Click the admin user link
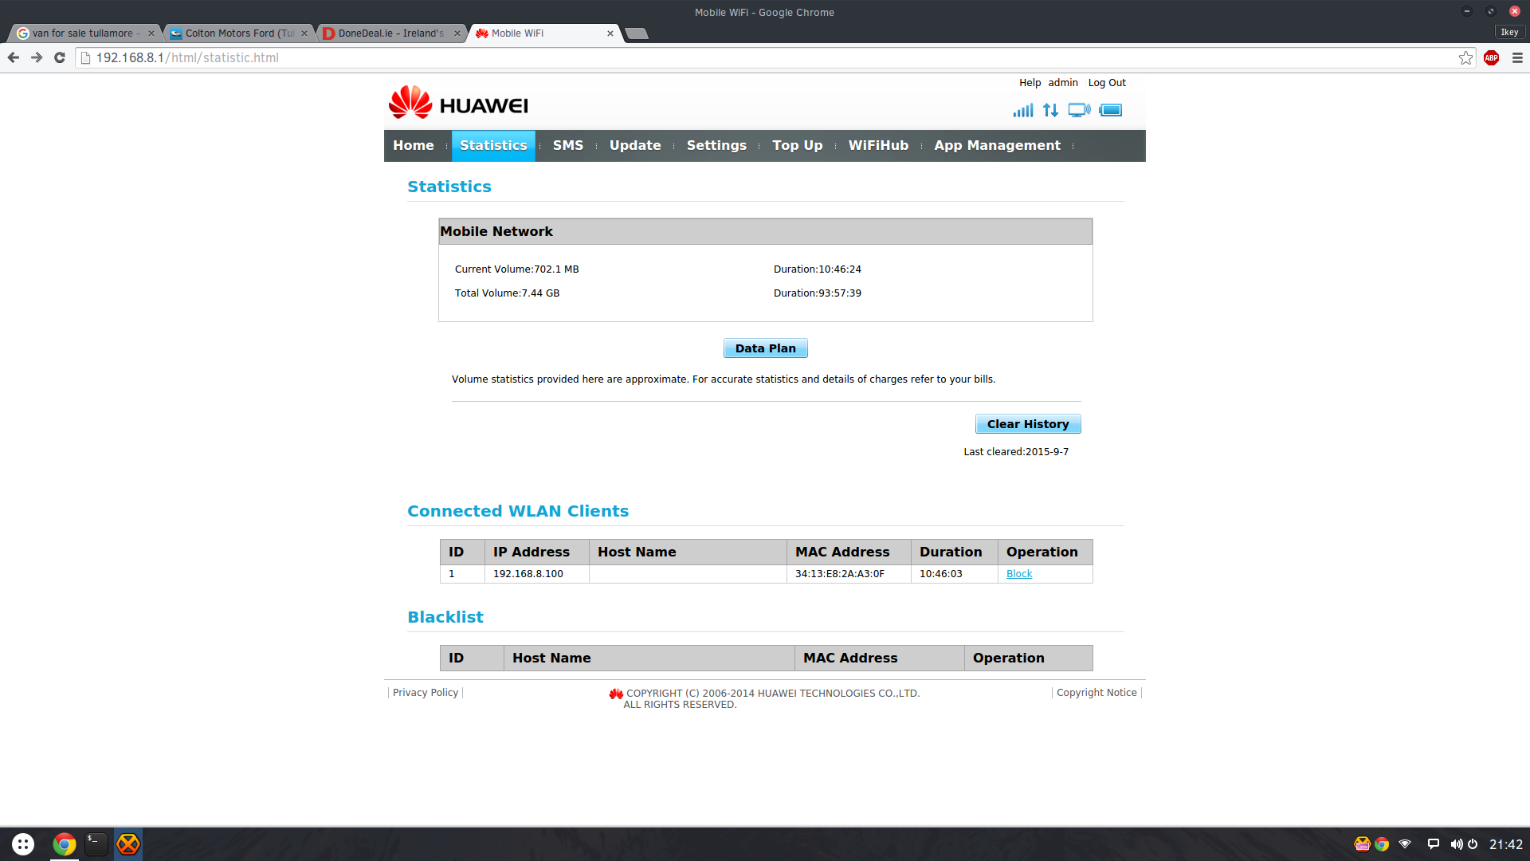The width and height of the screenshot is (1530, 861). pyautogui.click(x=1062, y=82)
